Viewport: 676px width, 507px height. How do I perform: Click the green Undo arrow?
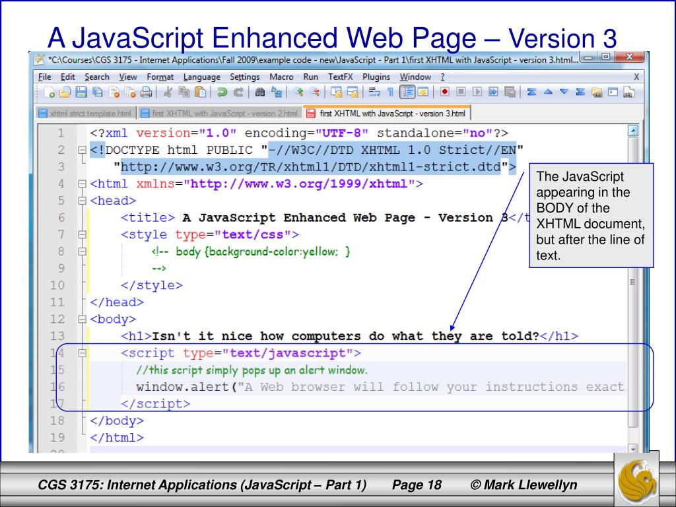click(222, 92)
